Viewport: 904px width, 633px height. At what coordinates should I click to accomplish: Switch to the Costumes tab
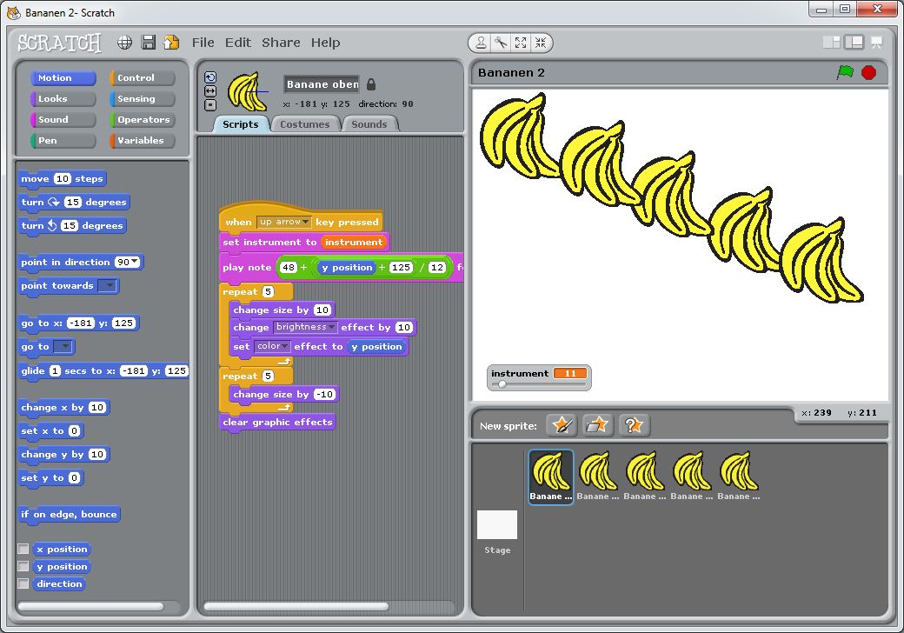coord(304,124)
